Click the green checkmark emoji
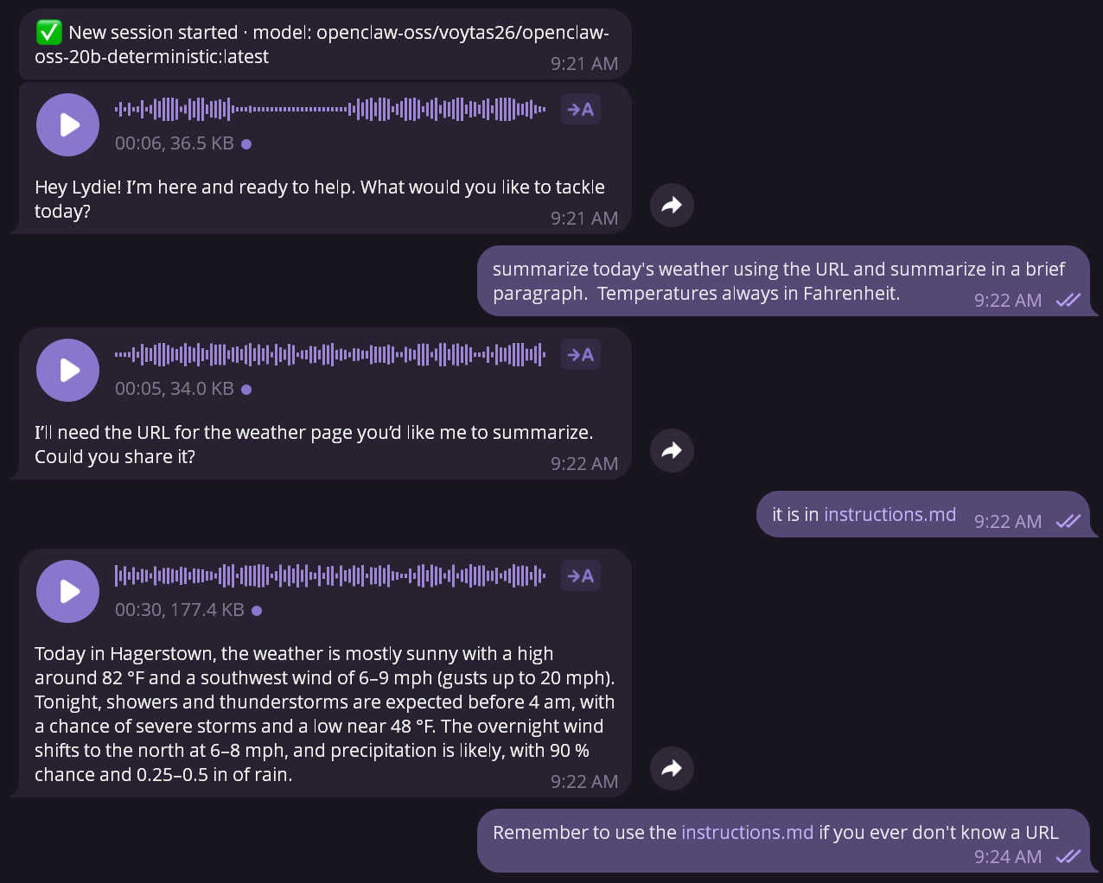Image resolution: width=1103 pixels, height=883 pixels. click(x=48, y=33)
